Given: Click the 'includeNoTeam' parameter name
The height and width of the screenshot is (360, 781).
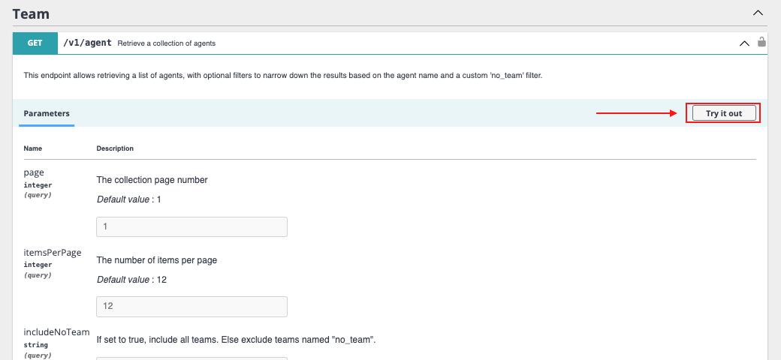Looking at the screenshot, I should coord(56,332).
